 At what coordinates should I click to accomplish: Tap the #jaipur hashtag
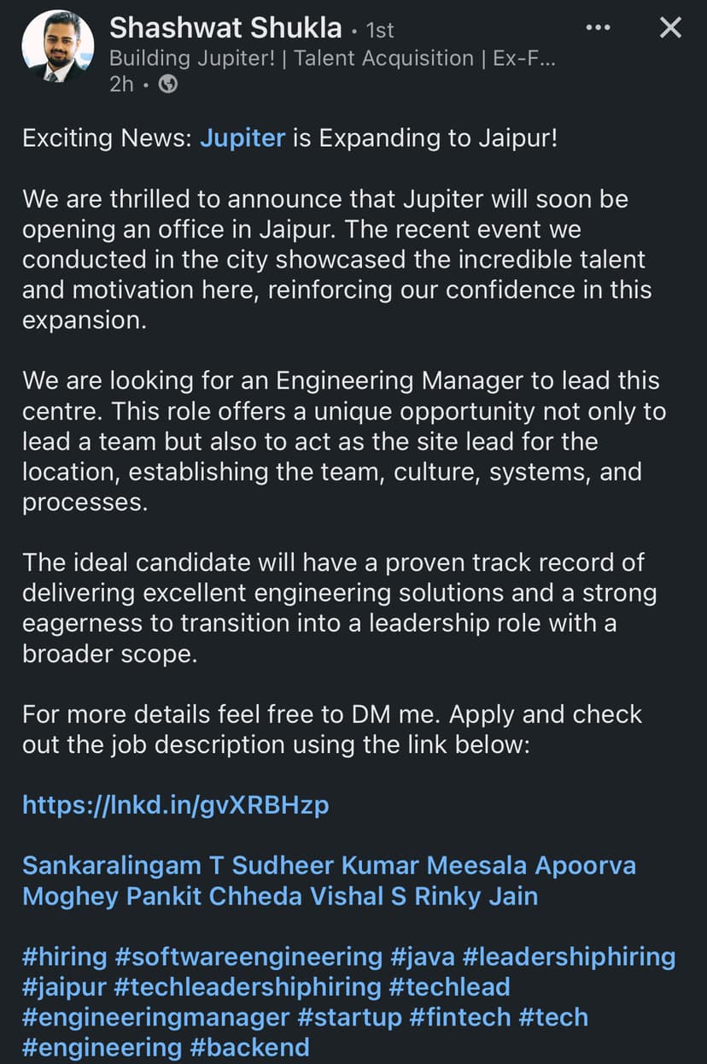pyautogui.click(x=63, y=987)
